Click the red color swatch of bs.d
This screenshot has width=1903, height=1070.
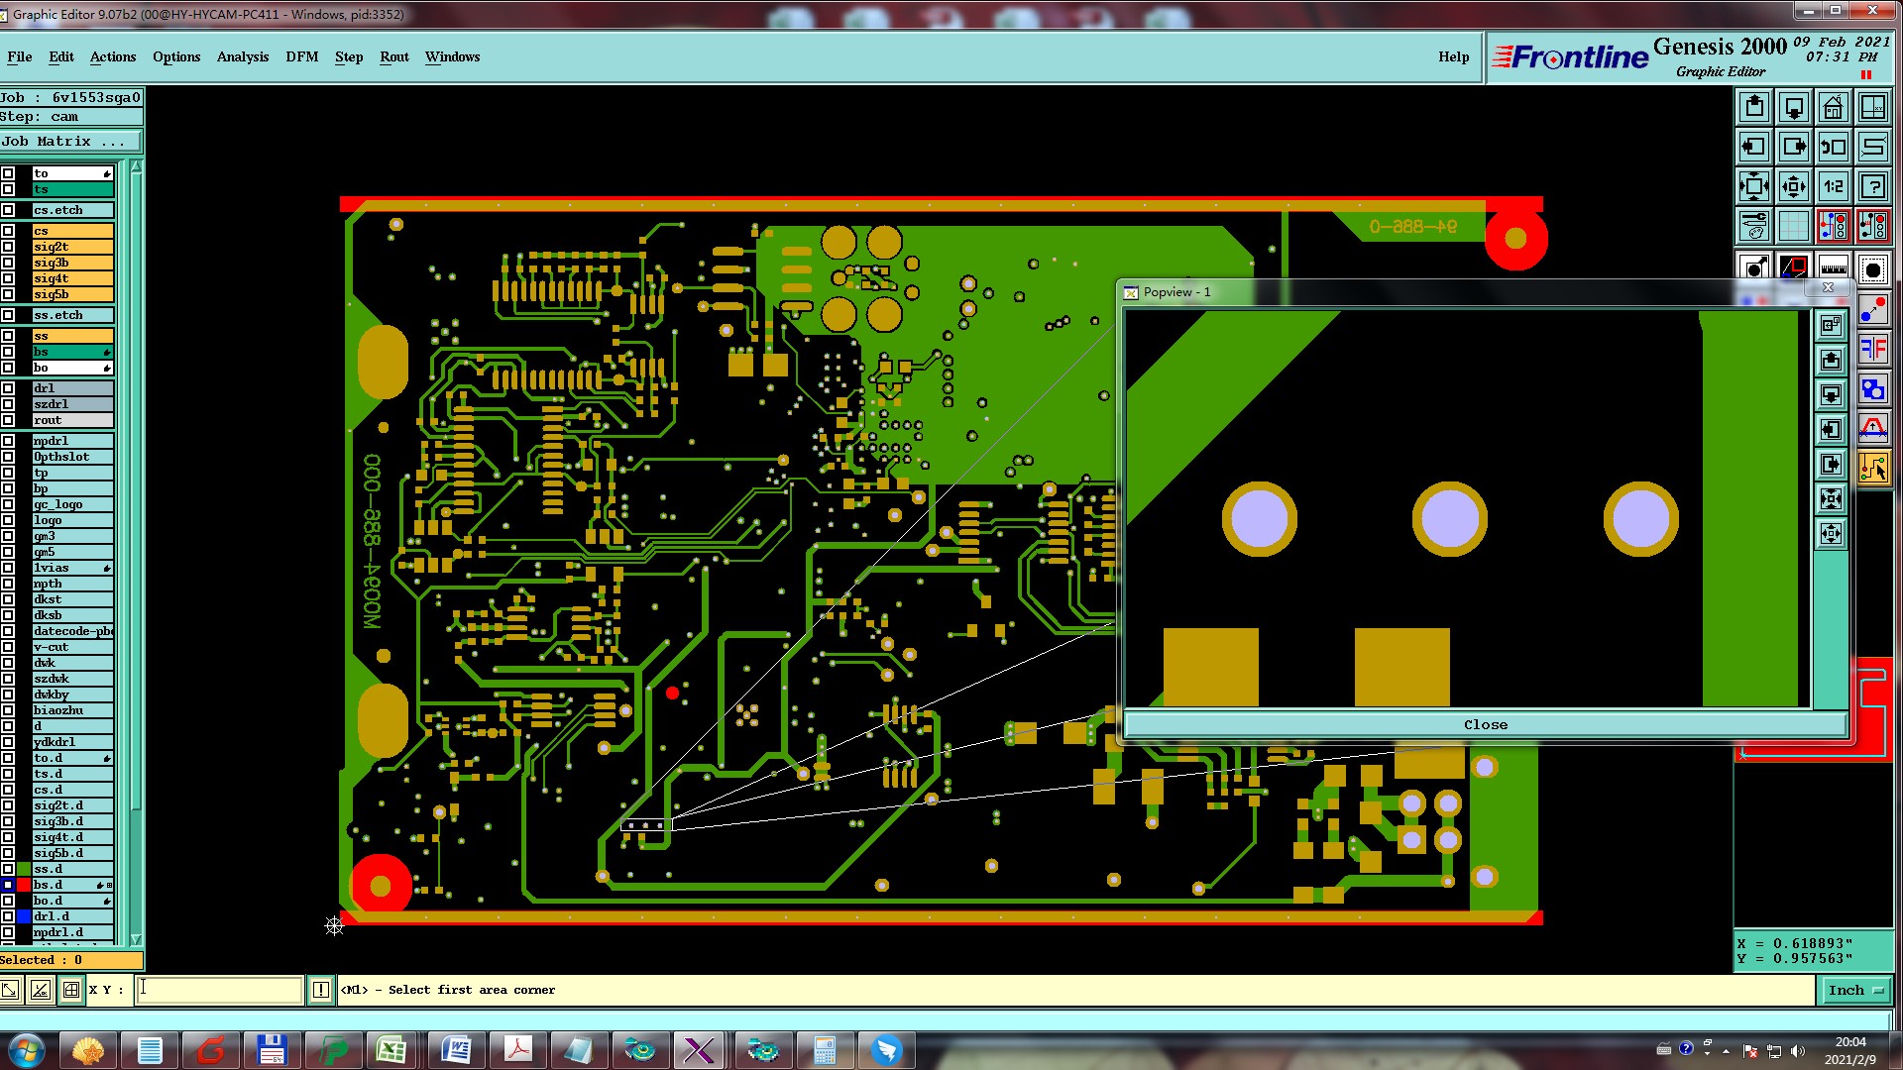click(x=24, y=885)
